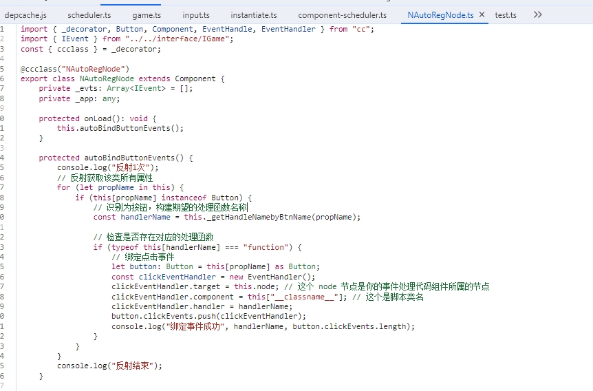This screenshot has height=391, width=593.
Task: Click the protected autoBindButtonEvents() definition
Action: coord(116,158)
